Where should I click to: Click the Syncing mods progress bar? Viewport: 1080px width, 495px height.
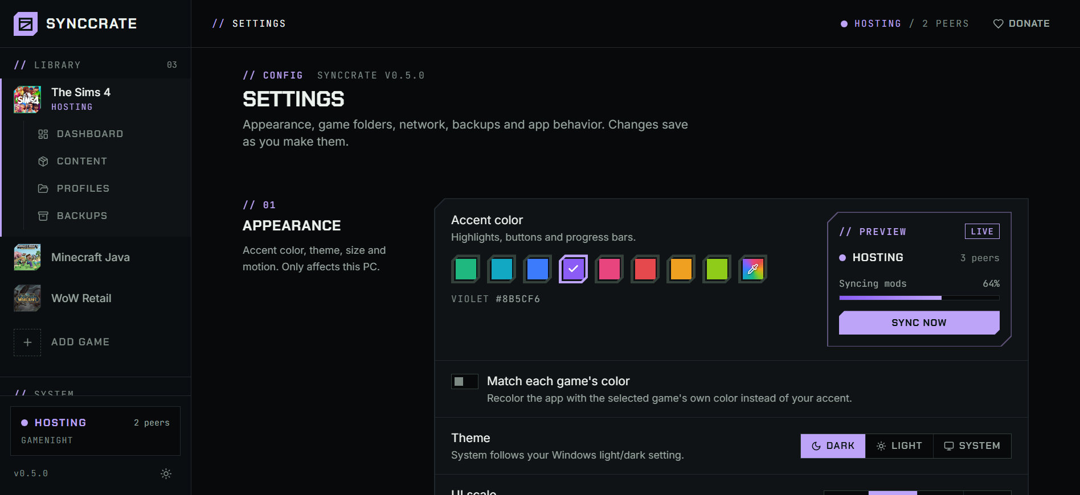click(919, 298)
